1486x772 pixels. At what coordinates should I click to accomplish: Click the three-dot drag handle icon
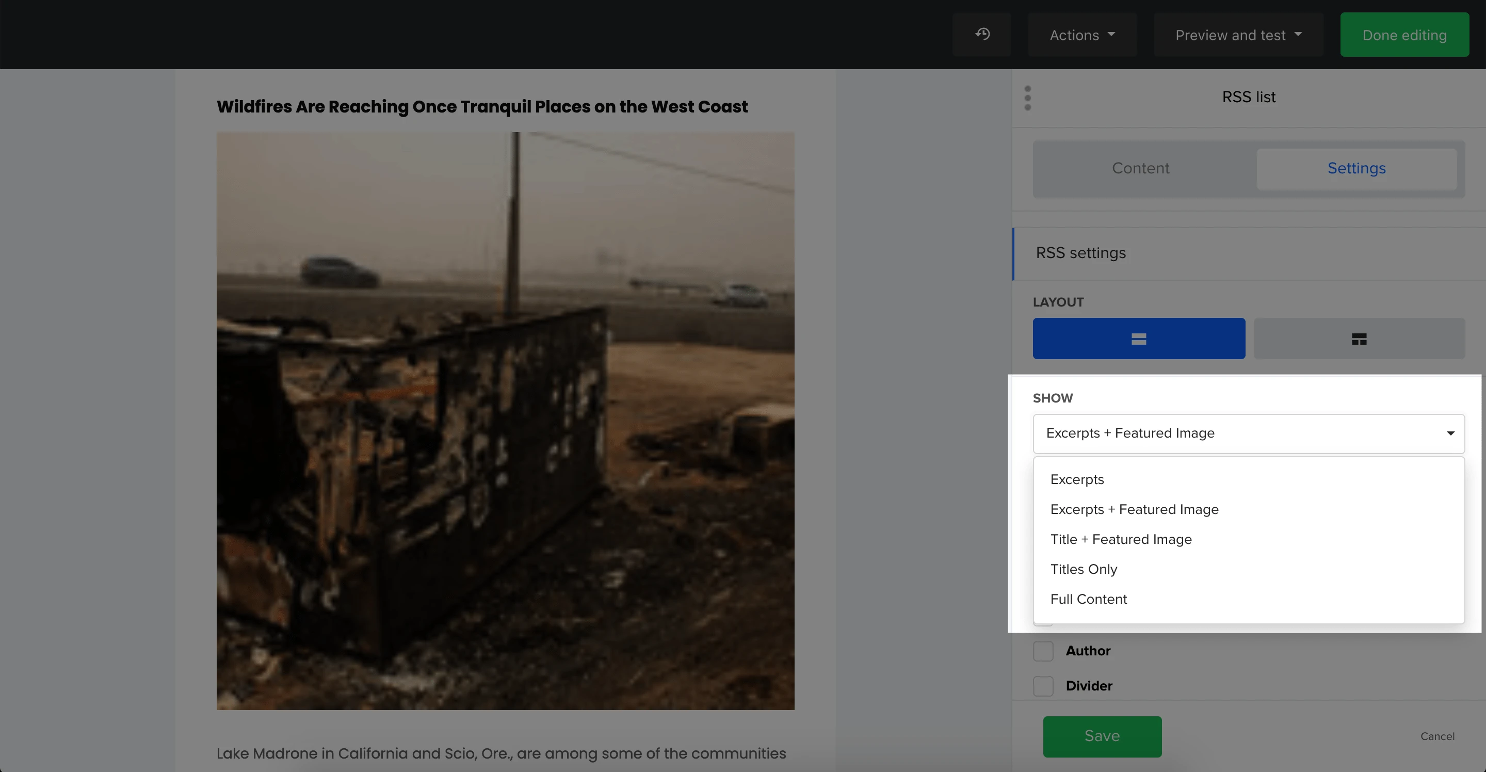[x=1027, y=98]
